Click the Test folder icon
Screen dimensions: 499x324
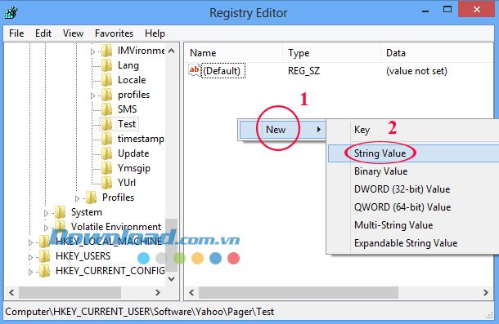[106, 124]
